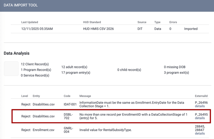The width and height of the screenshot is (214, 139).
Task: Select the IDAT-001 error code
Action: (x=70, y=104)
